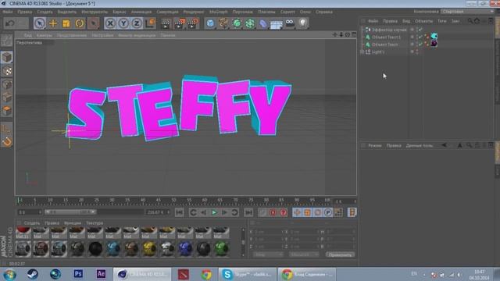Open the green array modeling objects icon
Image resolution: width=500 pixels, height=281 pixels.
[x=250, y=23]
